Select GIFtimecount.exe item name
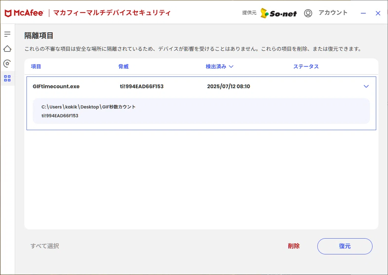The height and width of the screenshot is (275, 388). [56, 86]
